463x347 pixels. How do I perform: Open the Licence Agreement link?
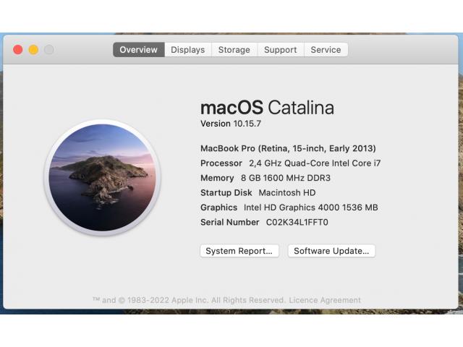click(325, 300)
